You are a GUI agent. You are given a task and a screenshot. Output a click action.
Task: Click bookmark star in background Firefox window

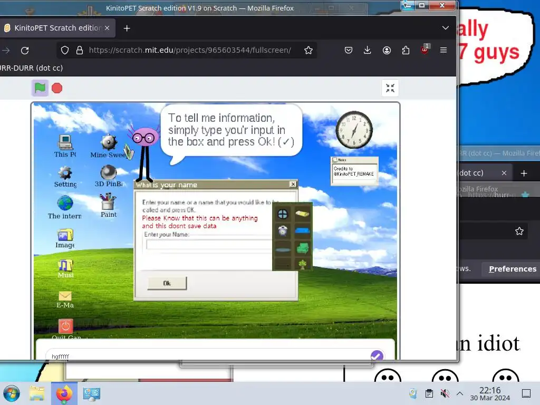pyautogui.click(x=519, y=231)
